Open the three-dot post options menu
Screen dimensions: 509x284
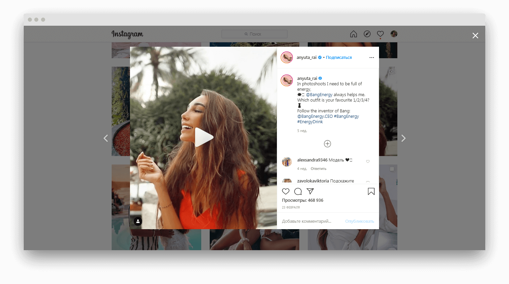(372, 58)
